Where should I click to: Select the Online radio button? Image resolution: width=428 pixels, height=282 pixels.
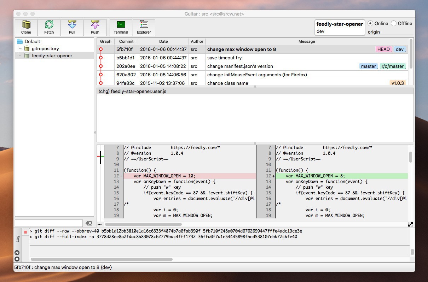[370, 24]
